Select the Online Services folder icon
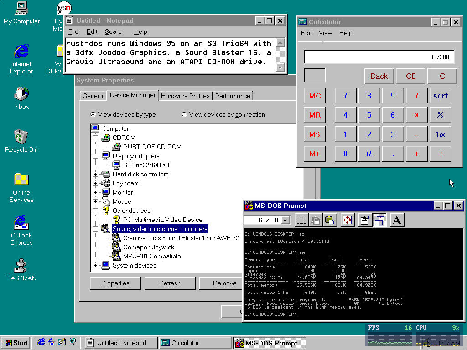 (21, 187)
